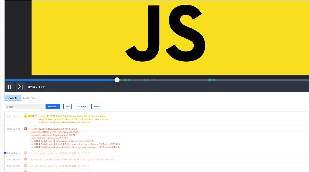Click the error icon at timestamp 0:00:16.001

(x=25, y=166)
